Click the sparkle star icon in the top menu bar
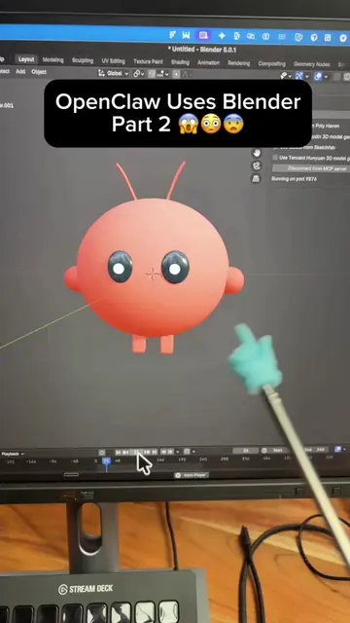This screenshot has width=350, height=623. [222, 36]
